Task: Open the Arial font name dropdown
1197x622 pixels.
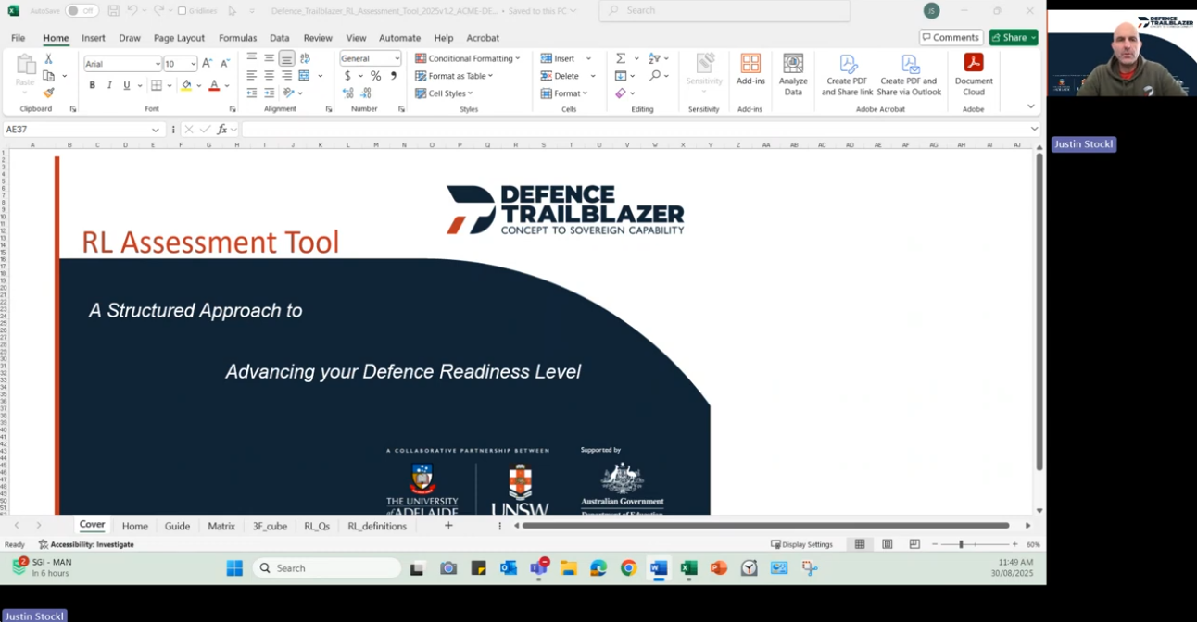Action: 157,64
